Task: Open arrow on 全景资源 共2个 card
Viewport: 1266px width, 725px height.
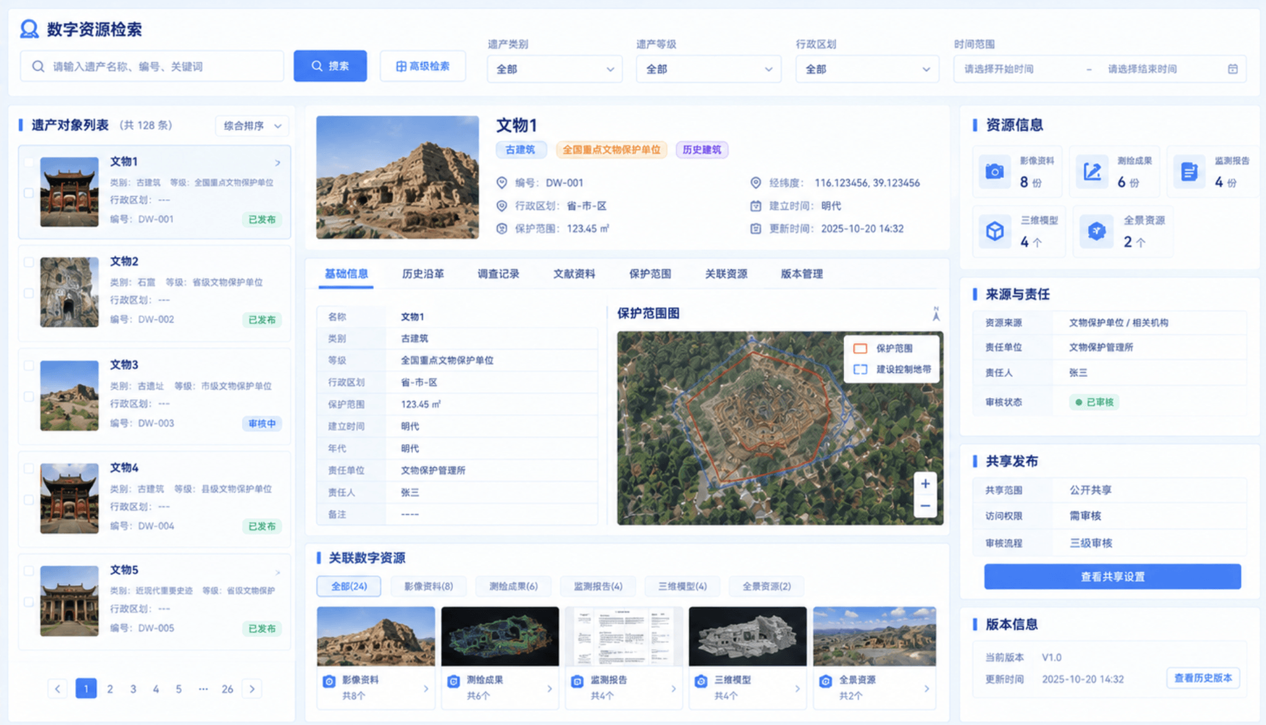Action: [926, 689]
